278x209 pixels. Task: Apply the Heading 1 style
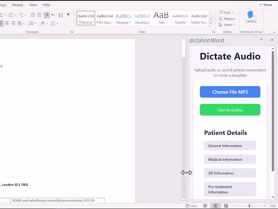point(124,18)
